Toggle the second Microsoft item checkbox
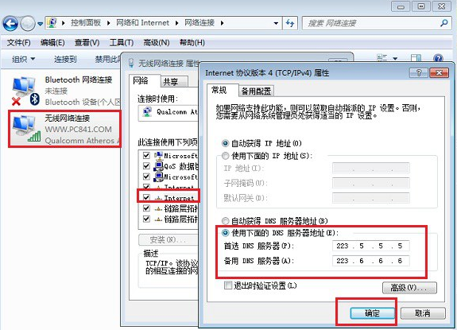Viewport: 457px width, 330px height. (146, 177)
